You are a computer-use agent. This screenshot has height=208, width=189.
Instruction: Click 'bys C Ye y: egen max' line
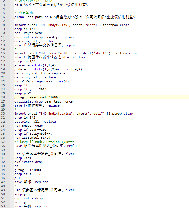[42, 81]
